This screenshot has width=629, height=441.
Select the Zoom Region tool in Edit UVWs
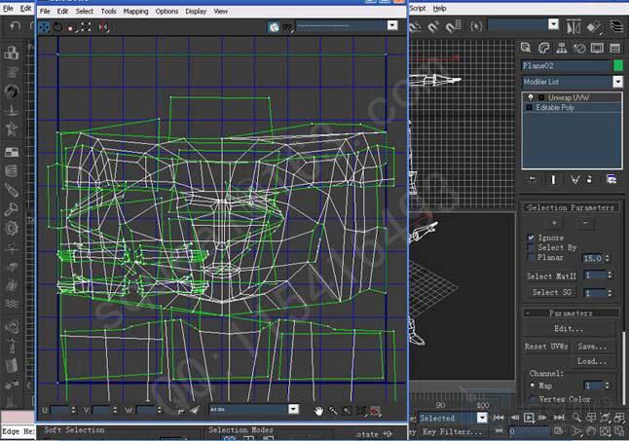point(347,411)
